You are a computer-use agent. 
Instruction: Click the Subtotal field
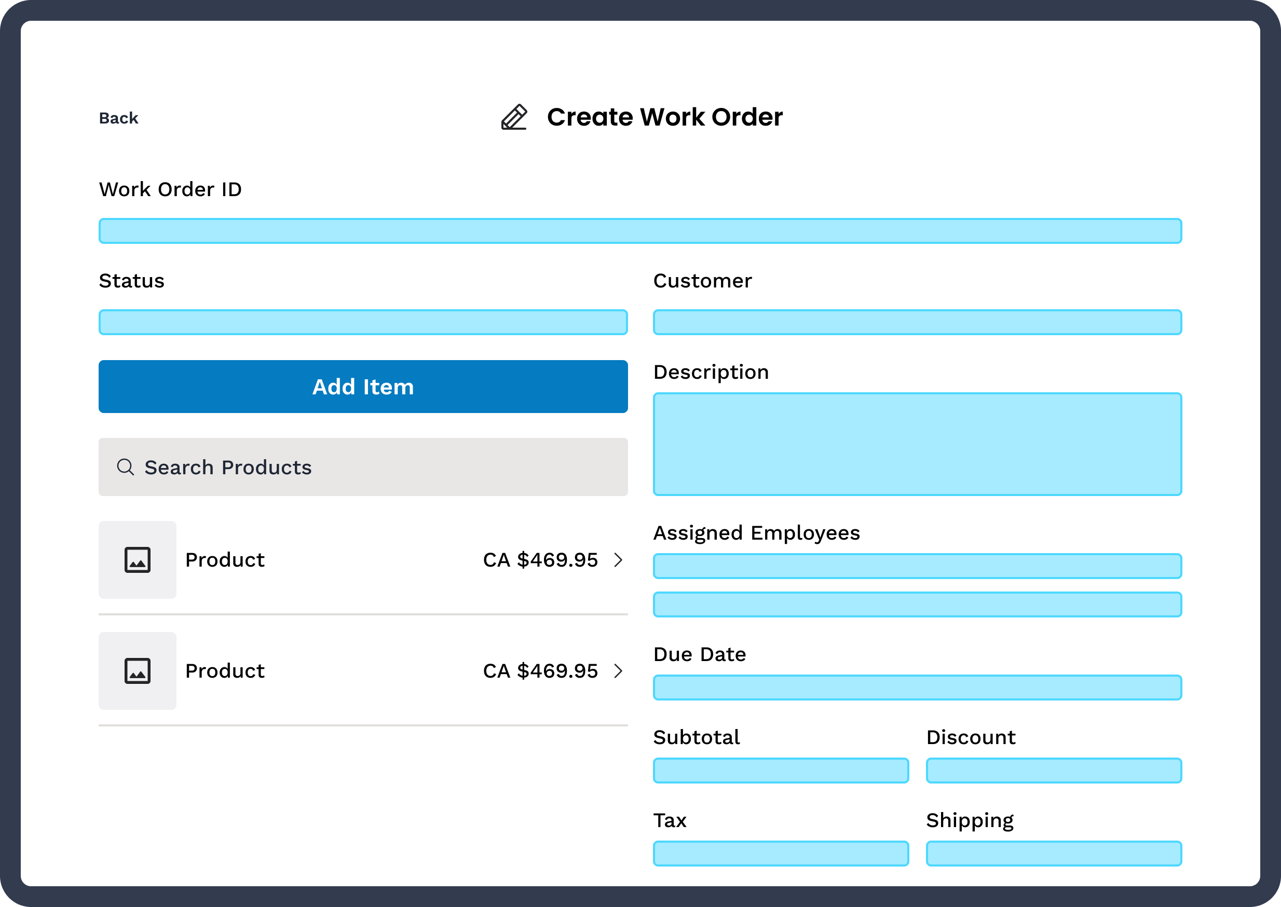click(781, 770)
